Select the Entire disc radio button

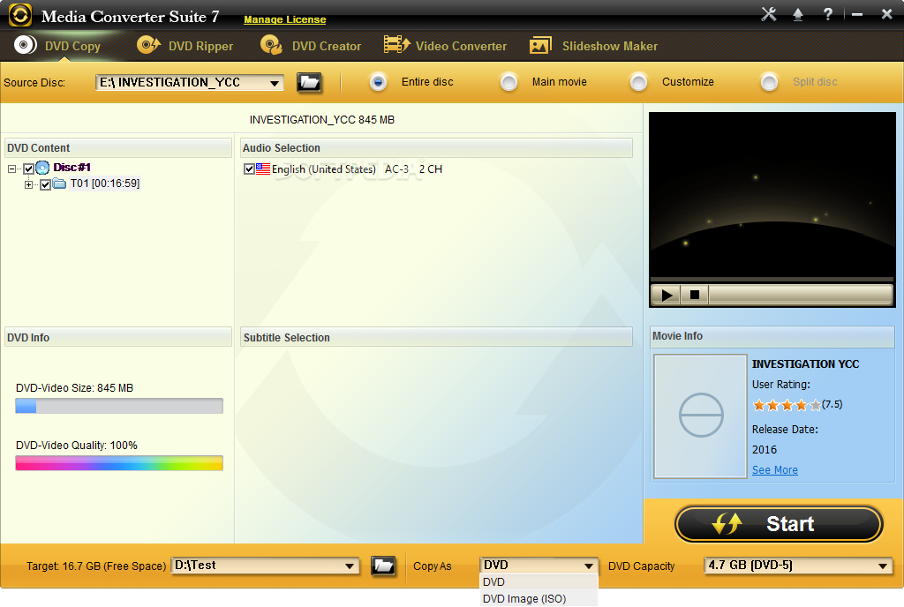(x=378, y=82)
